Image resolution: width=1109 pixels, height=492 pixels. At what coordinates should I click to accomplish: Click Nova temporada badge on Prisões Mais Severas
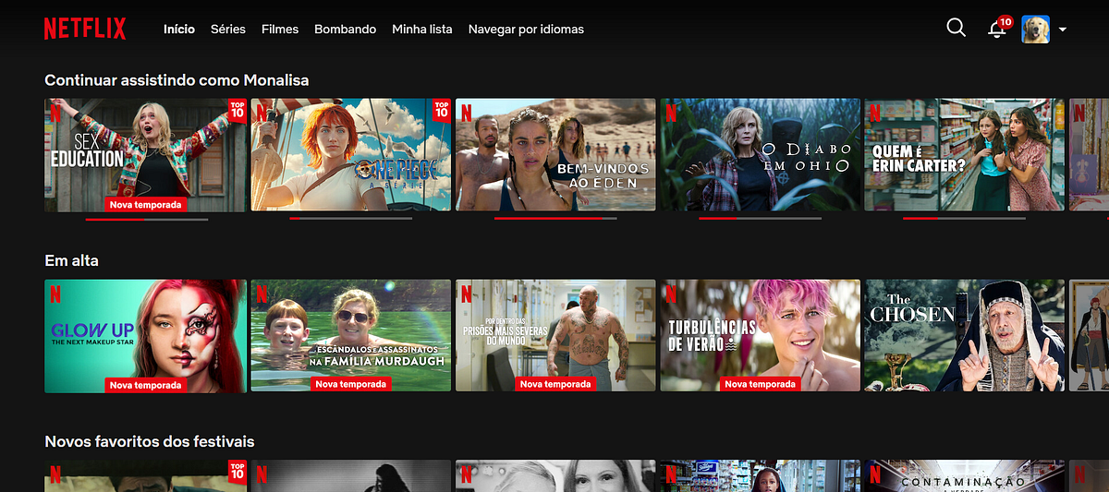(x=555, y=384)
